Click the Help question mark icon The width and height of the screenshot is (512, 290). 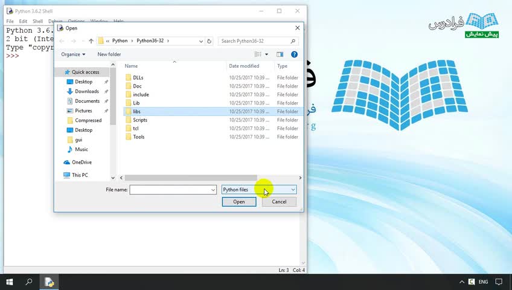pos(294,54)
